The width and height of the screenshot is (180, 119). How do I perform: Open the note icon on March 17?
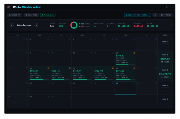[x=70, y=68]
